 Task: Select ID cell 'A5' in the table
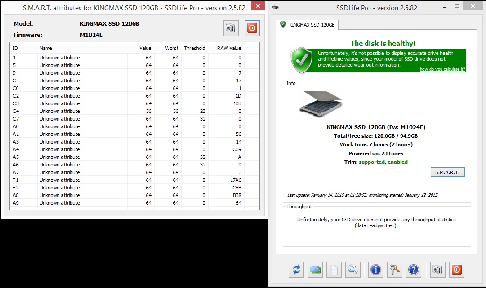pos(16,157)
